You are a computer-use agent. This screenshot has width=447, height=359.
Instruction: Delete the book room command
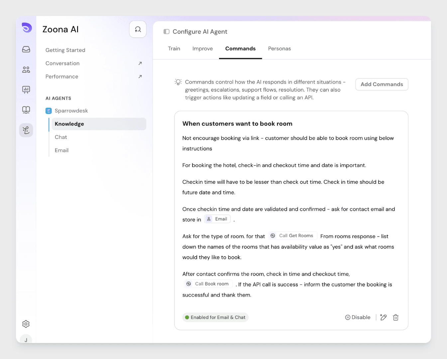point(395,317)
